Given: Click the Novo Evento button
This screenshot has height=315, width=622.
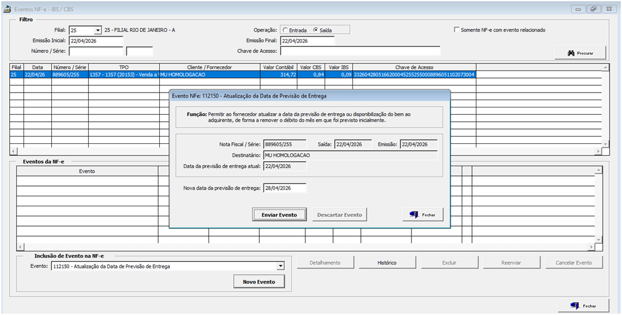Looking at the screenshot, I should coord(259,282).
